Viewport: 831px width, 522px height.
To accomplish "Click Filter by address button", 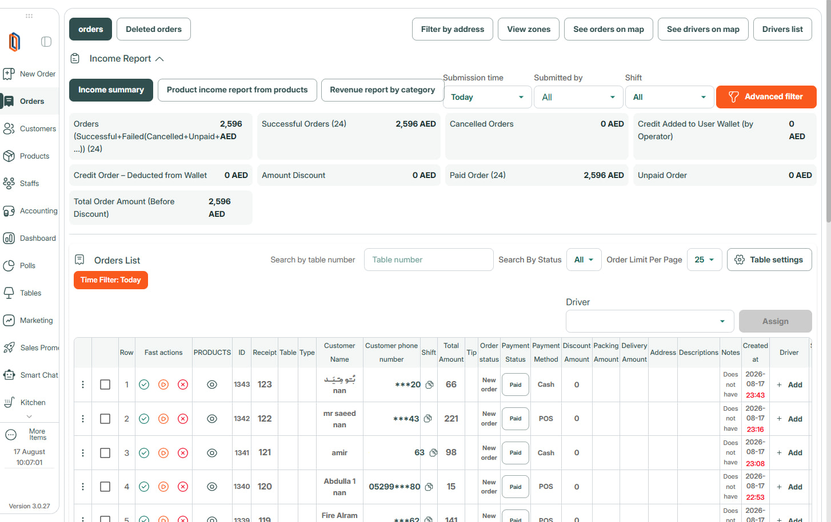I will tap(453, 29).
